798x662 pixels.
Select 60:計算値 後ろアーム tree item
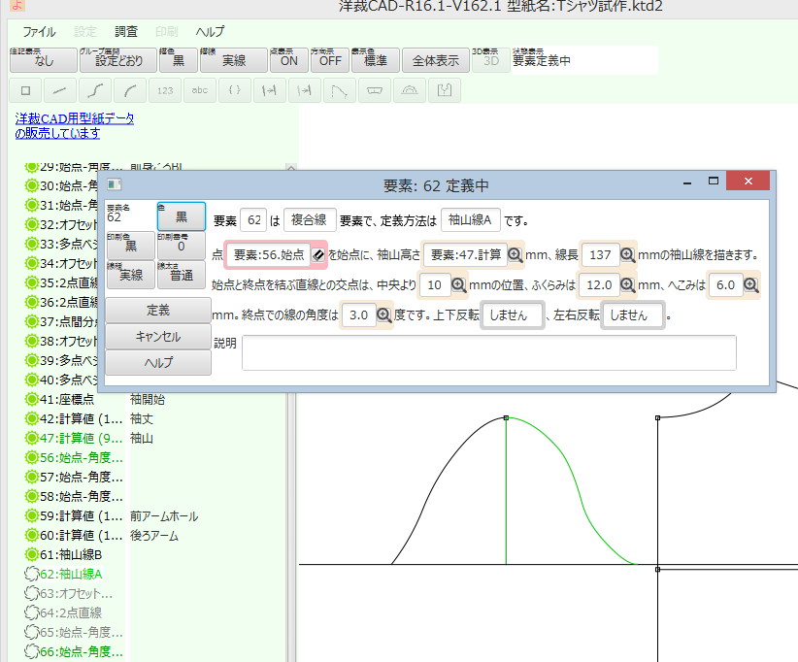pyautogui.click(x=102, y=535)
